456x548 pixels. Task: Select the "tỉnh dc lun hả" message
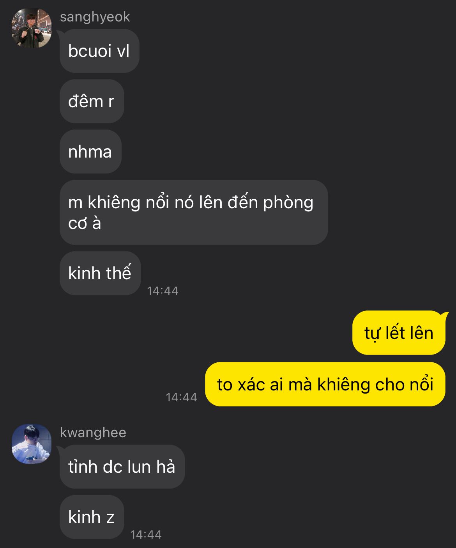122,466
